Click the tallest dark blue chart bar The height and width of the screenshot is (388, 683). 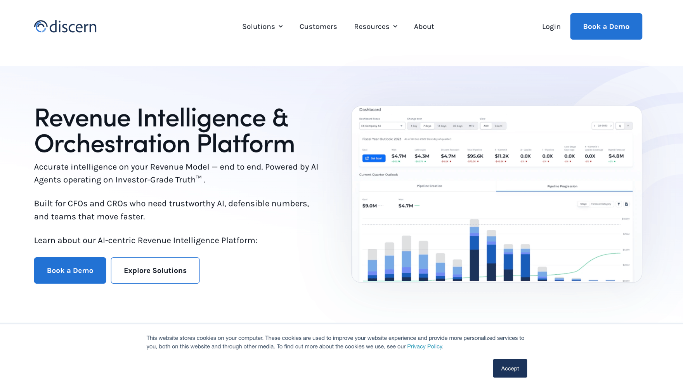(474, 265)
